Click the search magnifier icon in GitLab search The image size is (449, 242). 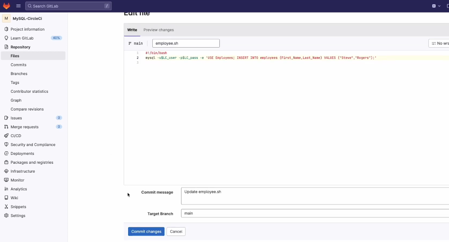click(x=30, y=6)
